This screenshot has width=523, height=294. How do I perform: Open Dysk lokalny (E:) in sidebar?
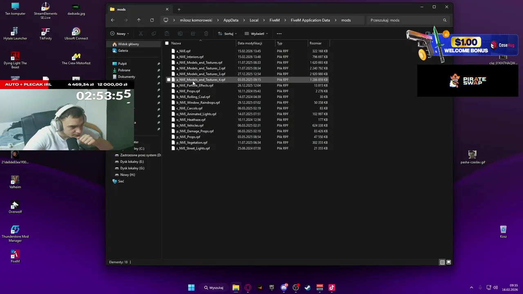tap(132, 162)
